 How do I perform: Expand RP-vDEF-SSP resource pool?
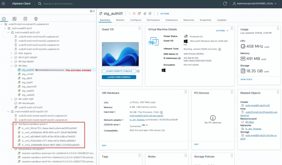point(11,99)
